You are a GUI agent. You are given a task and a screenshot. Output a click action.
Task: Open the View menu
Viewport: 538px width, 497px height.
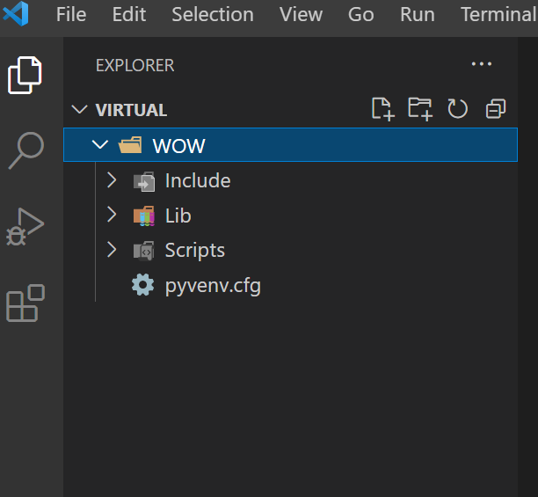(x=301, y=14)
